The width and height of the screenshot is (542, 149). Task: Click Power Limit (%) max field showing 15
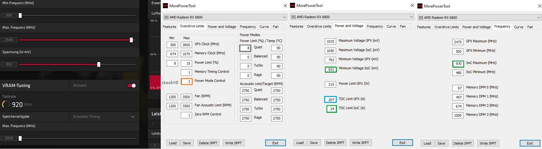186,63
